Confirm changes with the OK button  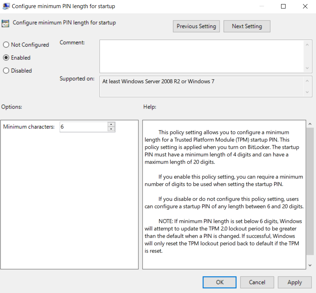[219, 282]
